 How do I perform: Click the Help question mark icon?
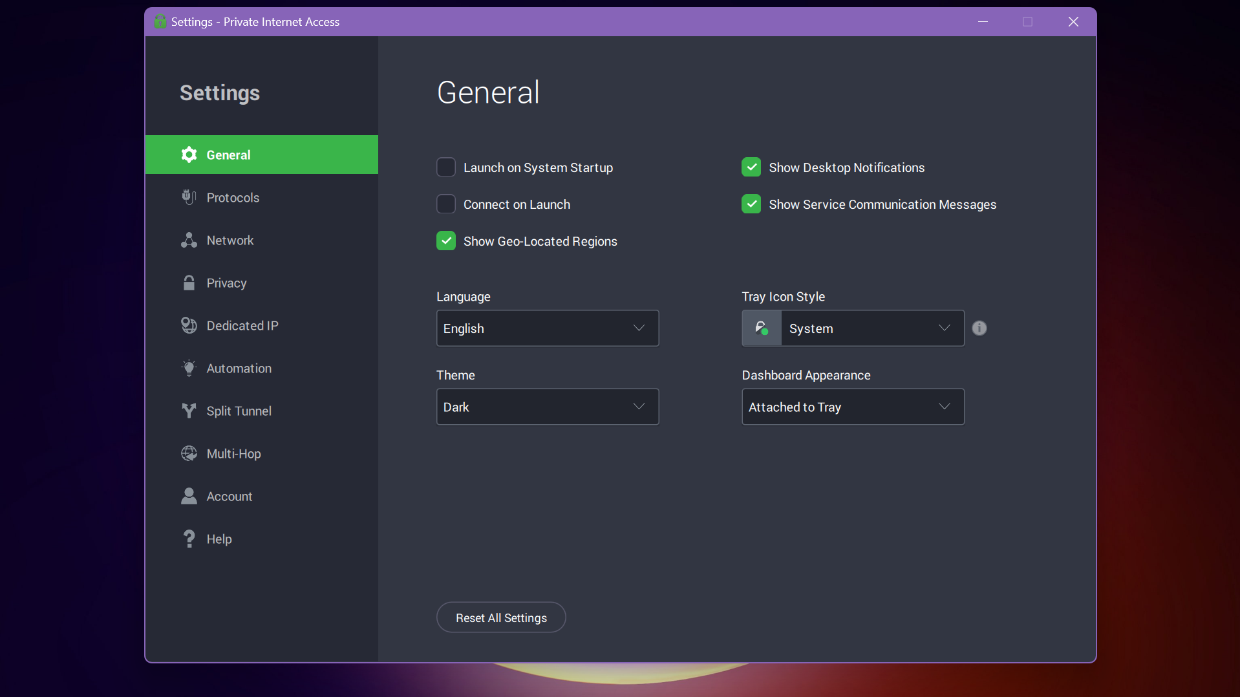(189, 539)
